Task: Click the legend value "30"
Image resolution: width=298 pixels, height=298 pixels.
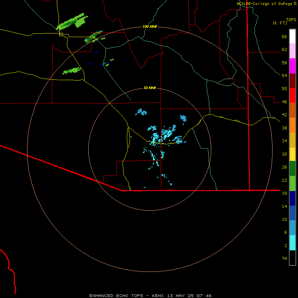Action: (284, 154)
